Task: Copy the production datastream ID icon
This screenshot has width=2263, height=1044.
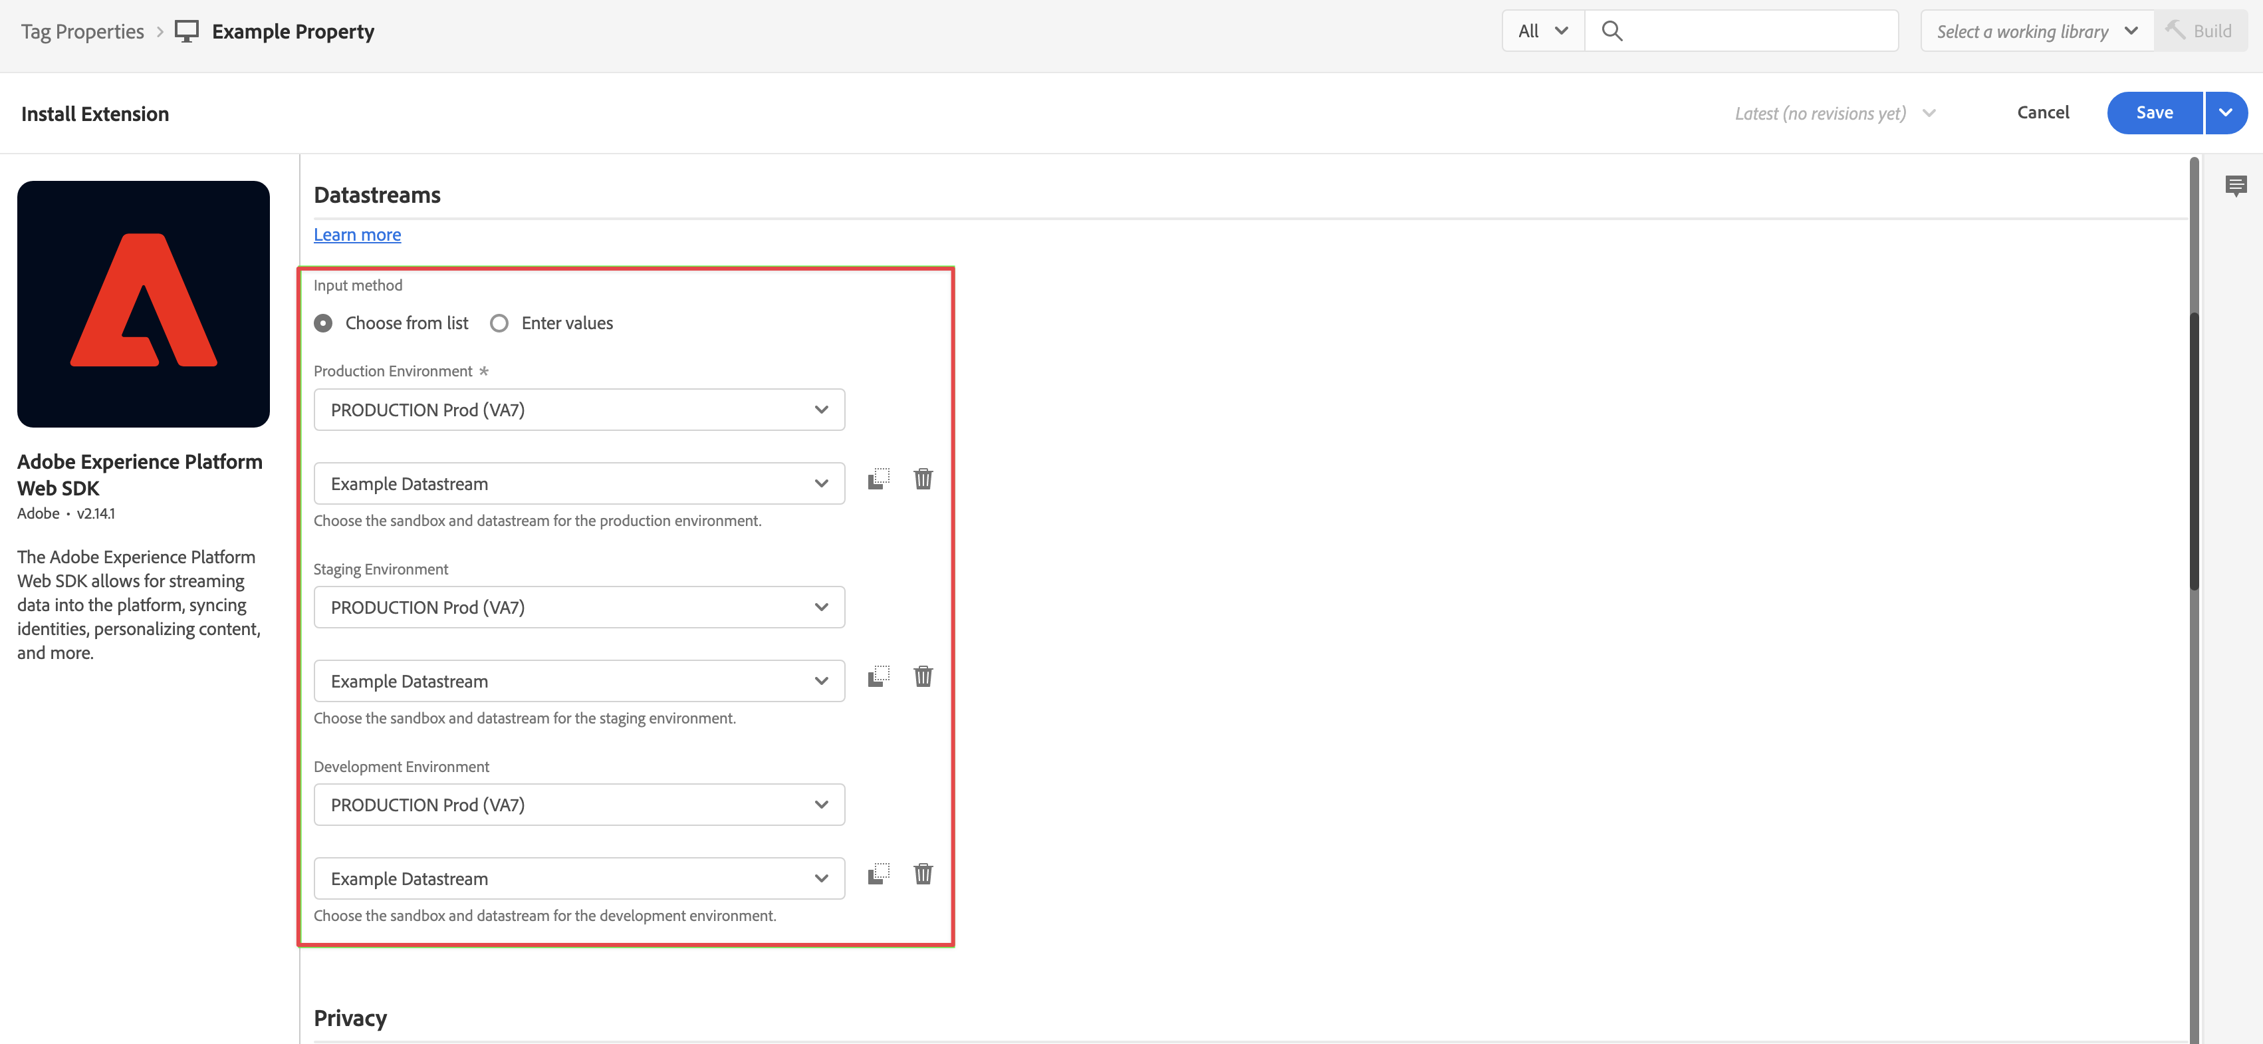Action: pos(878,479)
